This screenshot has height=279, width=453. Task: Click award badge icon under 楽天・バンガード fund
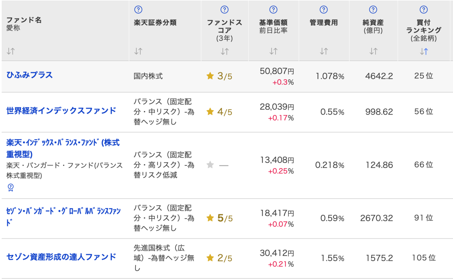pos(11,187)
